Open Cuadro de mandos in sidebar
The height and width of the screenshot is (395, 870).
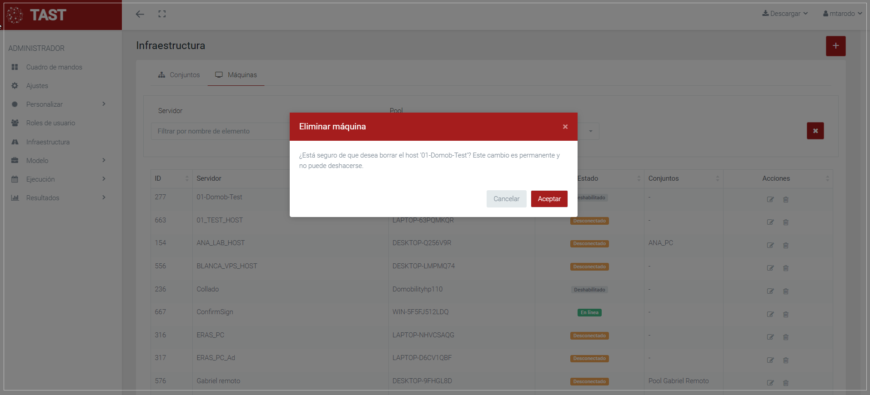pyautogui.click(x=54, y=67)
